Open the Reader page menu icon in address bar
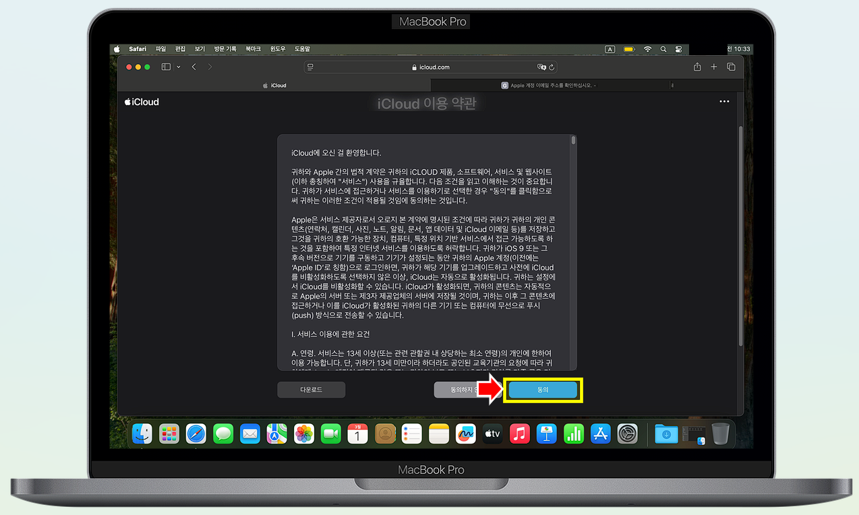This screenshot has width=859, height=515. (310, 67)
